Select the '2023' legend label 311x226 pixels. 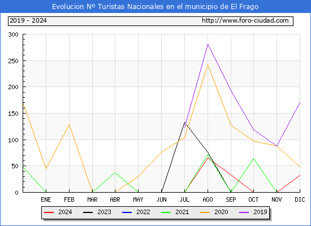tap(104, 212)
